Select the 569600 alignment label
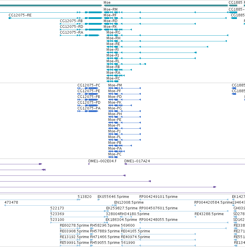245x247 pixels. tap(128, 225)
